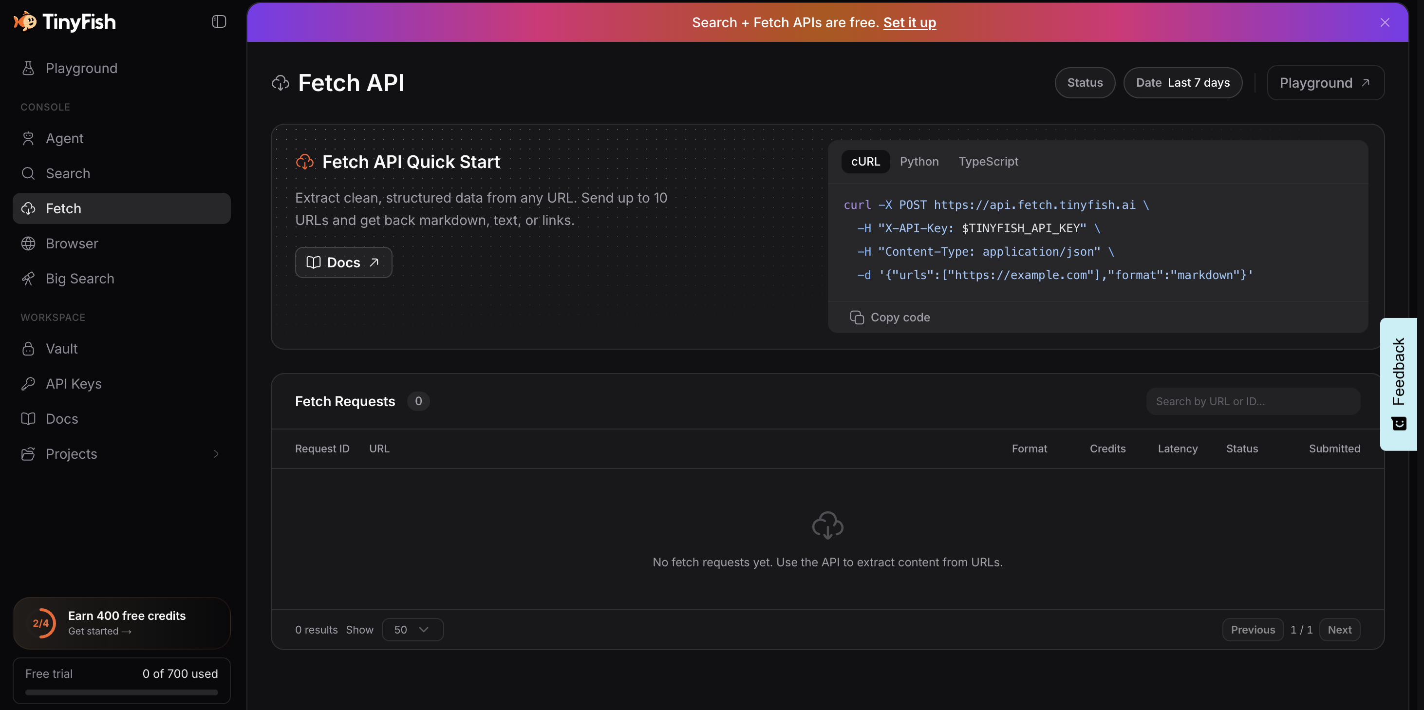This screenshot has width=1424, height=710.
Task: Open the Agent console robot icon
Action: point(28,138)
